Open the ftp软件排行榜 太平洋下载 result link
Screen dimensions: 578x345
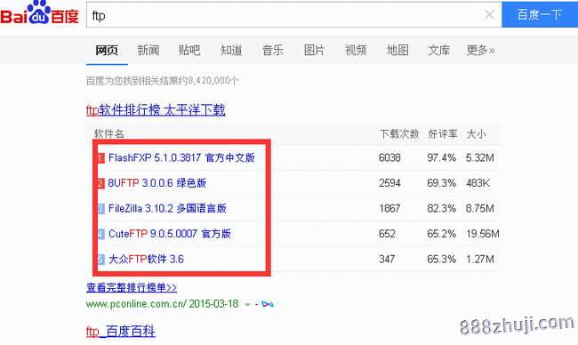click(156, 110)
